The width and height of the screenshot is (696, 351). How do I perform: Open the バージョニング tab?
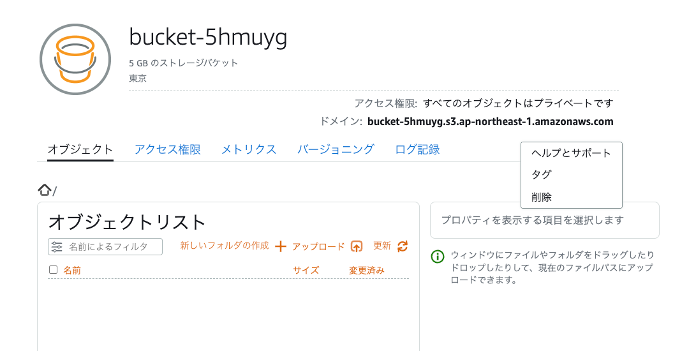(x=336, y=149)
